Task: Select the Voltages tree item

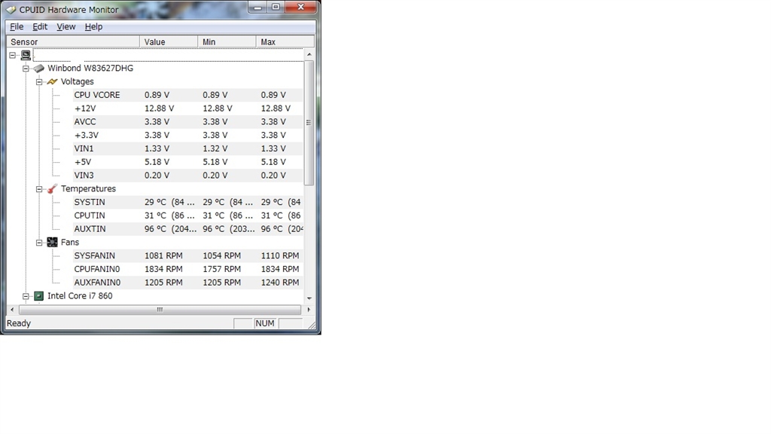Action: [x=78, y=81]
